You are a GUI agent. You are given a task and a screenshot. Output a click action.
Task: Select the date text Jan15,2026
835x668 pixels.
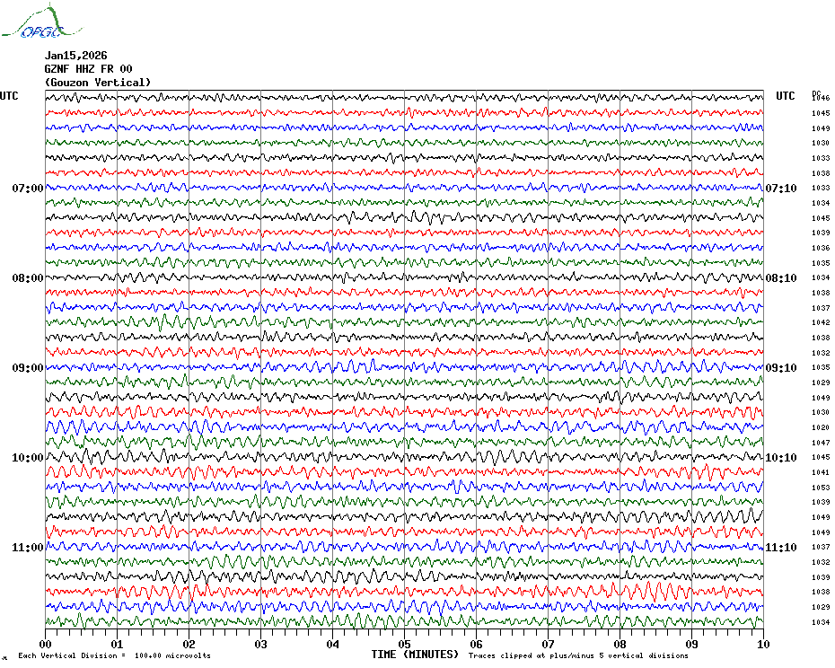75,56
